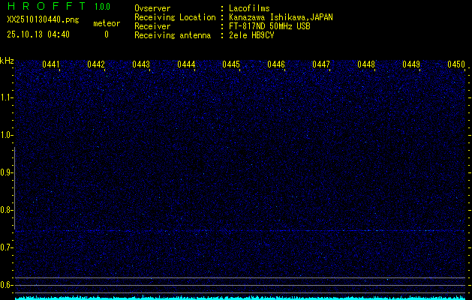Click the 1.1 kHz axis label
472x300 pixels.
[7, 97]
